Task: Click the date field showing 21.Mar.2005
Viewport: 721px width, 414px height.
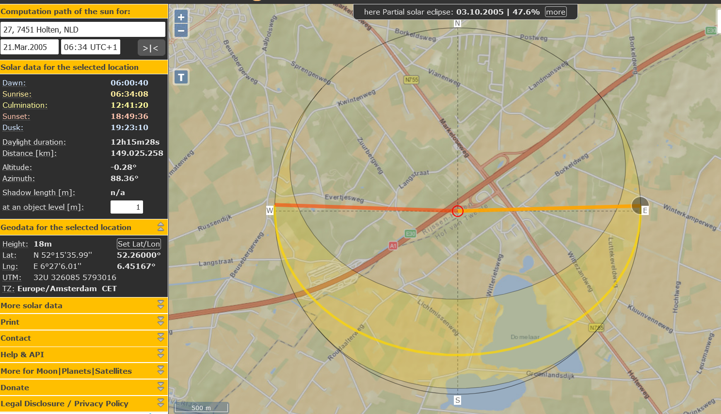Action: click(29, 47)
